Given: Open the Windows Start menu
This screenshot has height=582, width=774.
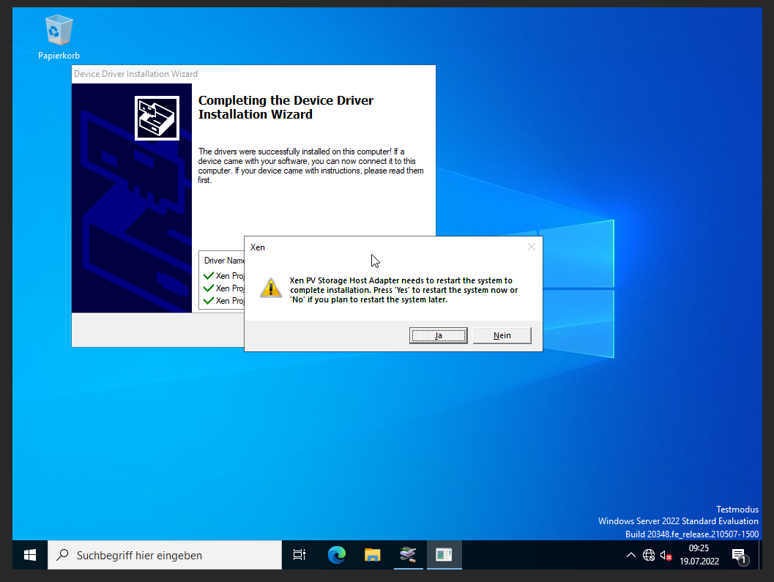Looking at the screenshot, I should coord(30,555).
